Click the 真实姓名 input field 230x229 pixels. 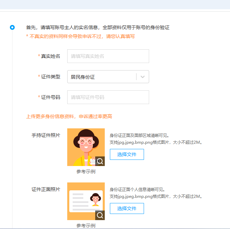pos(108,56)
